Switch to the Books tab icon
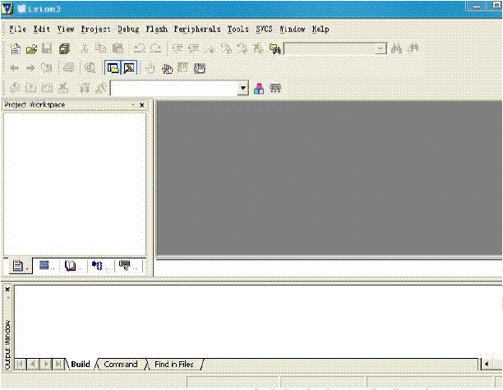This screenshot has width=503, height=390. pyautogui.click(x=72, y=266)
